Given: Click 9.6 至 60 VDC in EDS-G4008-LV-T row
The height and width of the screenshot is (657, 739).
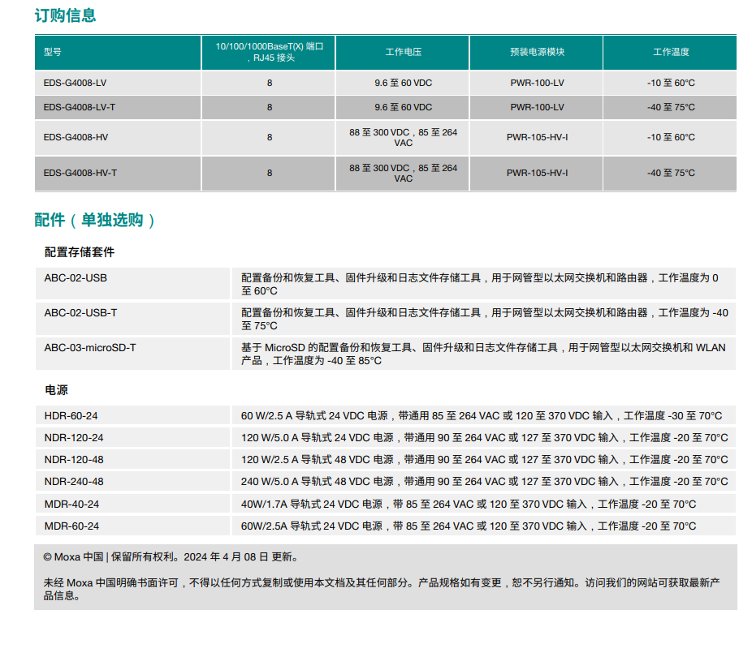Looking at the screenshot, I should point(404,107).
